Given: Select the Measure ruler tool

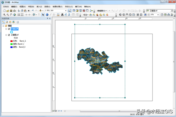Looking at the screenshot, I should (x=58, y=15).
